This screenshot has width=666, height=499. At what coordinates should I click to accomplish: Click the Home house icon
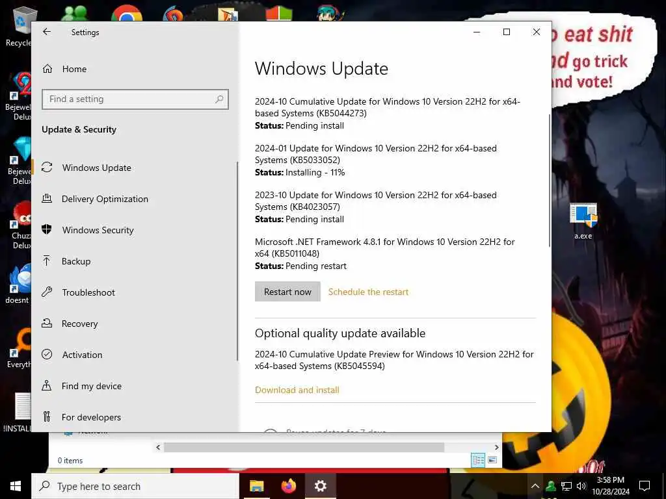coord(47,69)
